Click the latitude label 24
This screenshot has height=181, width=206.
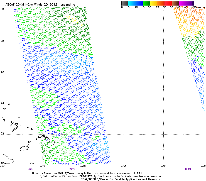click(2, 103)
